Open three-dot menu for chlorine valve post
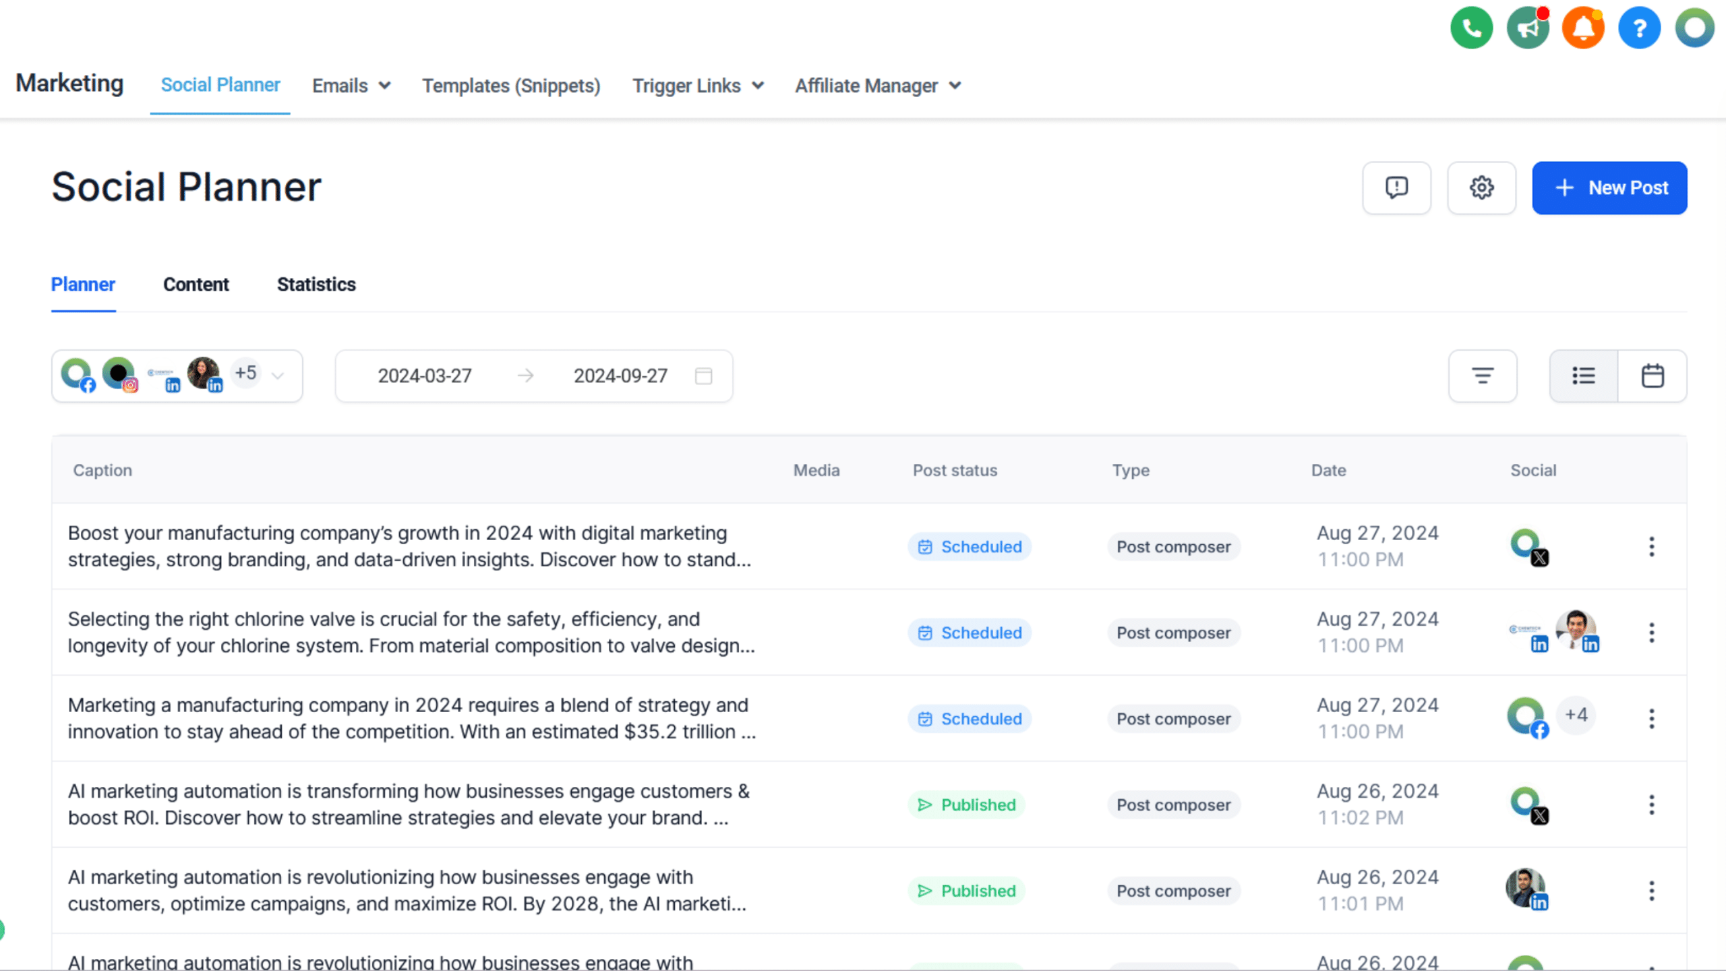This screenshot has height=971, width=1726. click(1651, 632)
